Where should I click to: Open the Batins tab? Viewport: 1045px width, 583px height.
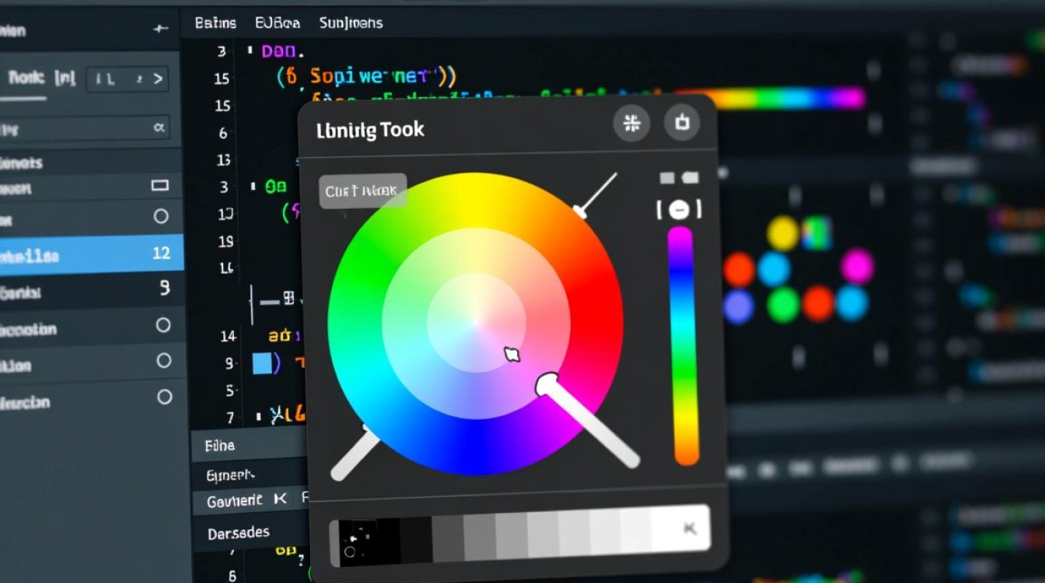coord(215,23)
